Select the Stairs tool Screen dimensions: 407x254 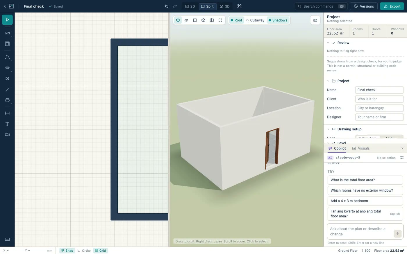tap(7, 89)
